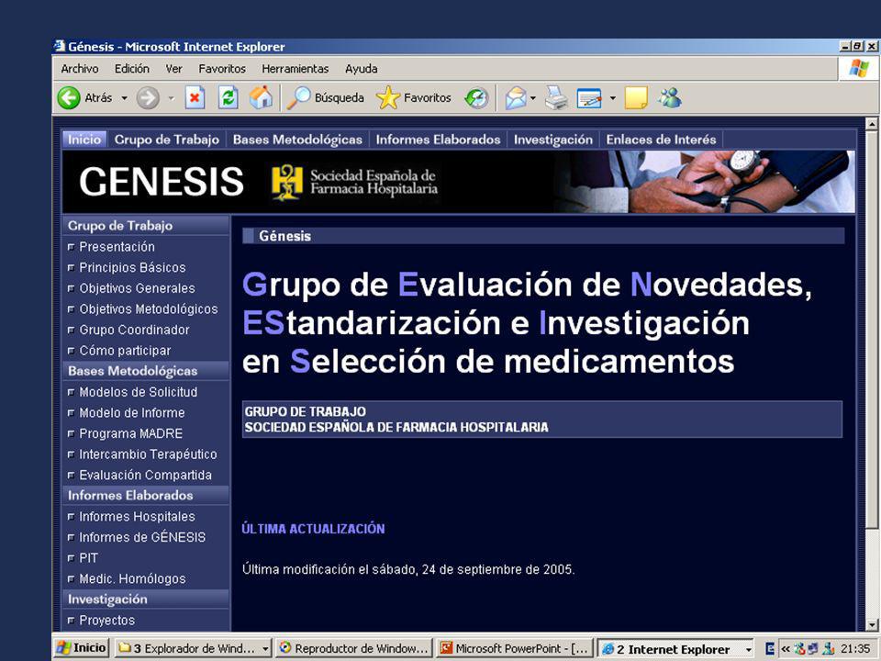Open the Messenger people icon
Screen dimensions: 881x661
click(669, 98)
